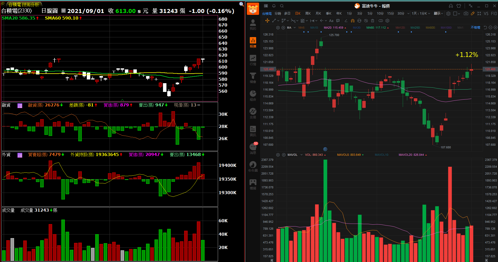Click the blue E earnings marker on chart
This screenshot has height=262, width=498.
(325, 149)
